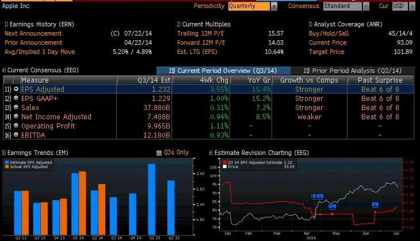420x241 pixels.
Task: Click the 4Wk Chg column header
Action: (201, 80)
